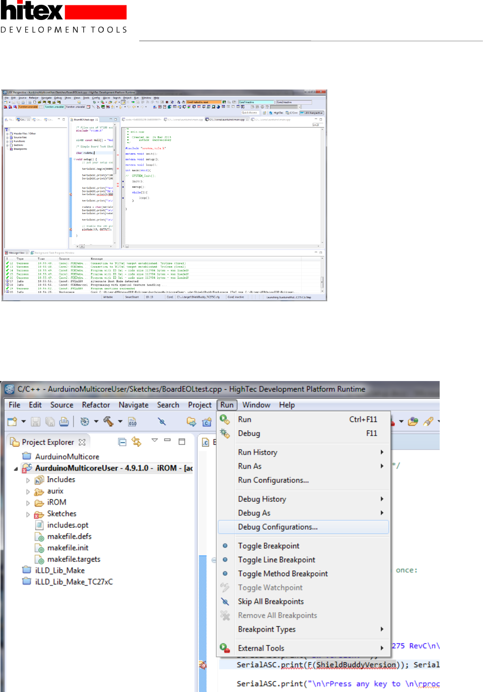
Task: Open Project Explorer view menu triangle
Action: [154, 440]
